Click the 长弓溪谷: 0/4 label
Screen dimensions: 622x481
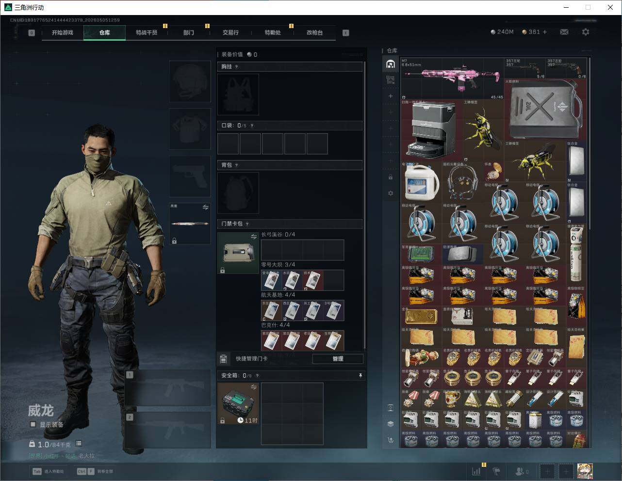pos(278,235)
